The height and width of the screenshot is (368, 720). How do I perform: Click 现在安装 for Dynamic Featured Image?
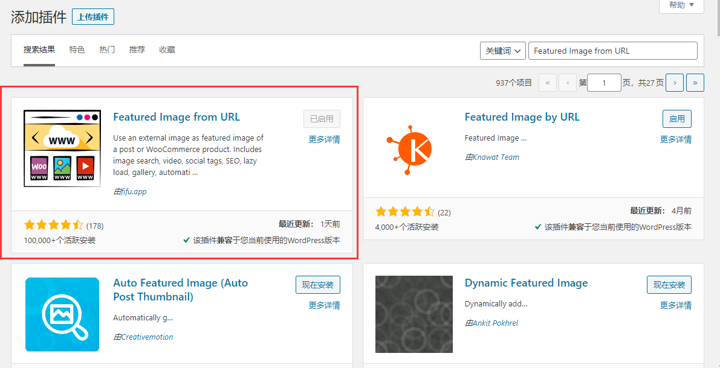coord(669,285)
